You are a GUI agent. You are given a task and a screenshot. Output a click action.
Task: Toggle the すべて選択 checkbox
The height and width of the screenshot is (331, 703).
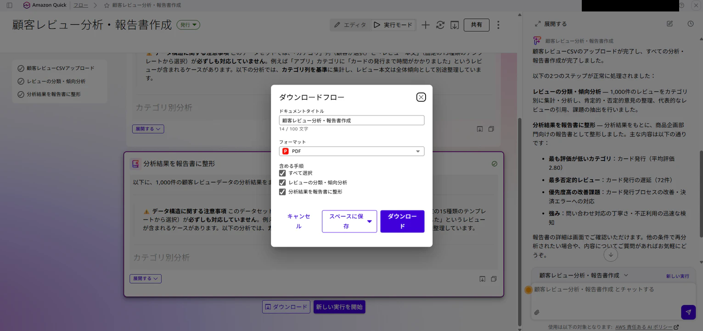pyautogui.click(x=282, y=173)
